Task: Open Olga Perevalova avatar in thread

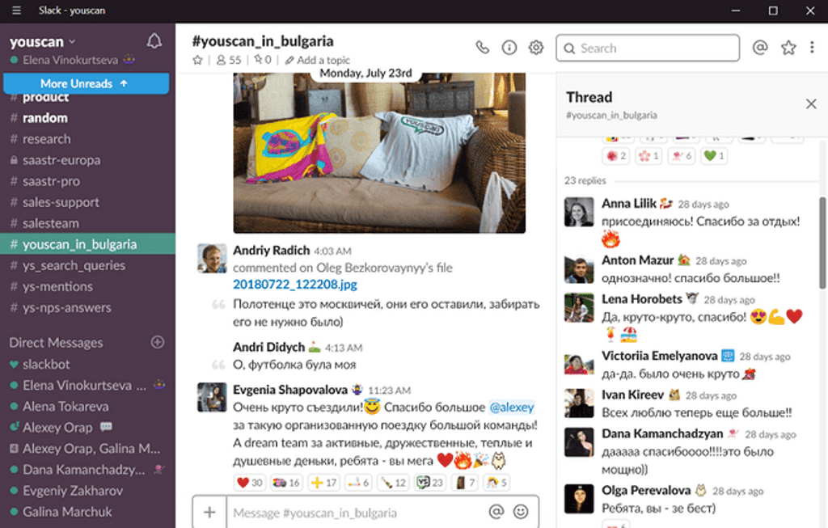Action: pos(579,499)
